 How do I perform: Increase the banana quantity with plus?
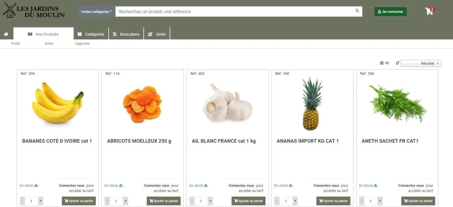click(x=41, y=201)
